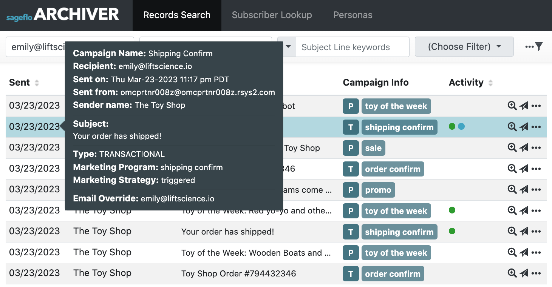This screenshot has width=552, height=287.
Task: Send the Wooden Boats toy email
Action: 524,253
